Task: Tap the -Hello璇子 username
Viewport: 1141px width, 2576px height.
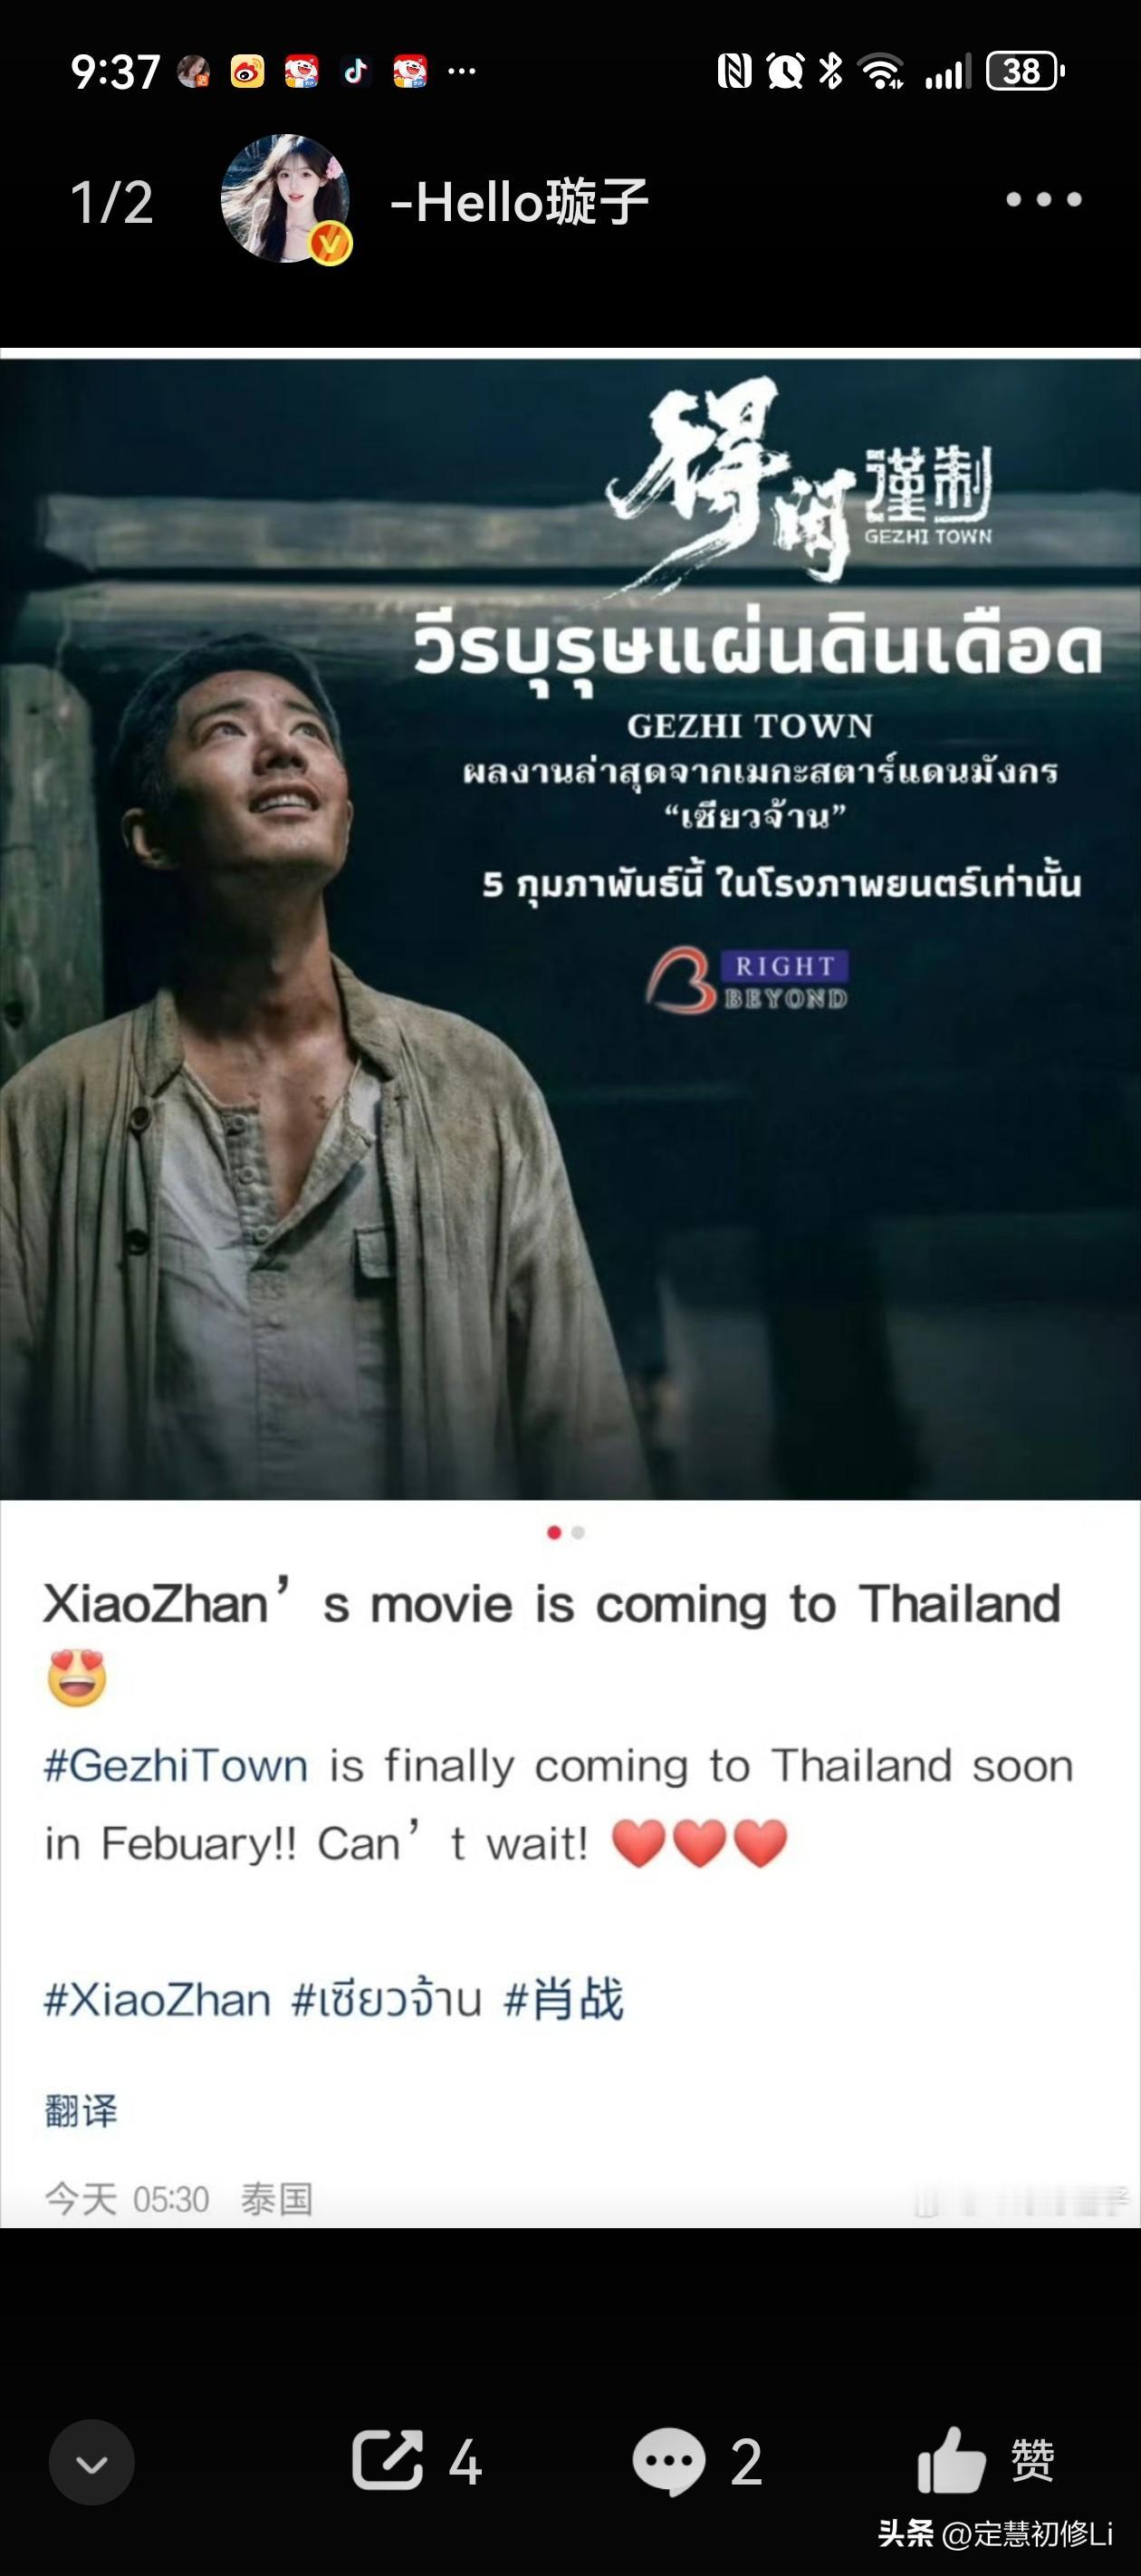Action: pyautogui.click(x=520, y=201)
